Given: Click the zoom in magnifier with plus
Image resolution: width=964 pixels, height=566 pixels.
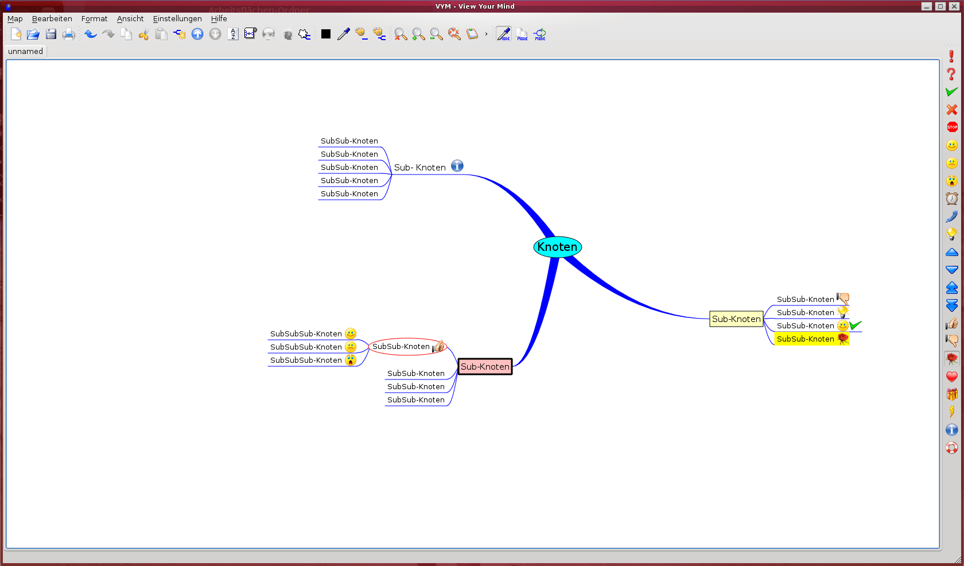Looking at the screenshot, I should click(418, 34).
